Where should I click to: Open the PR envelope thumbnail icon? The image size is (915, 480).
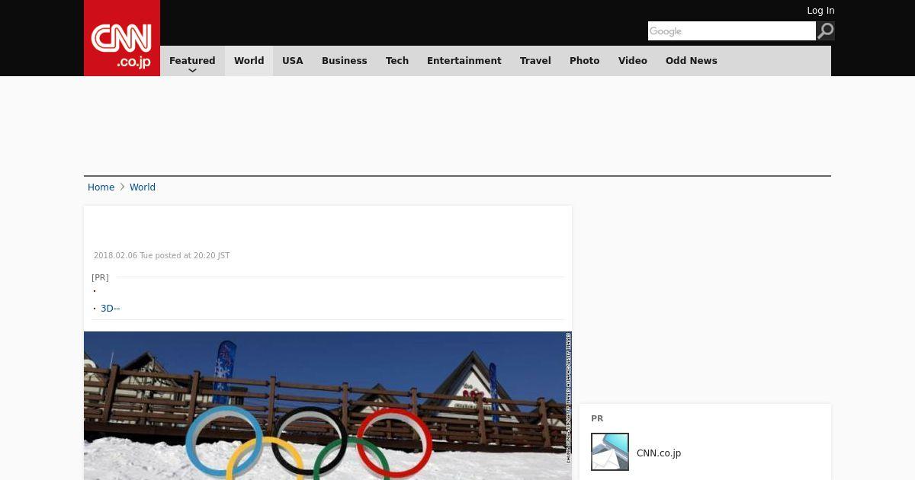610,452
